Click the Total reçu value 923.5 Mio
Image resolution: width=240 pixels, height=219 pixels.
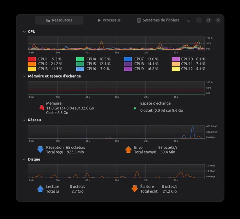coord(75,152)
